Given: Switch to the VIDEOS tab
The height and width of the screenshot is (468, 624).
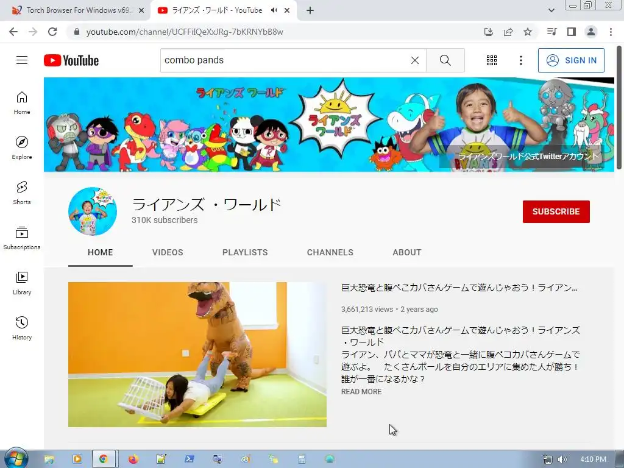Looking at the screenshot, I should pyautogui.click(x=168, y=252).
